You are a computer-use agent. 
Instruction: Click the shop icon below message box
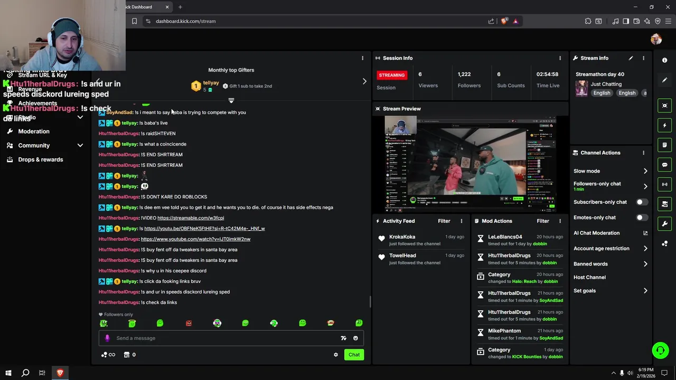tap(127, 355)
